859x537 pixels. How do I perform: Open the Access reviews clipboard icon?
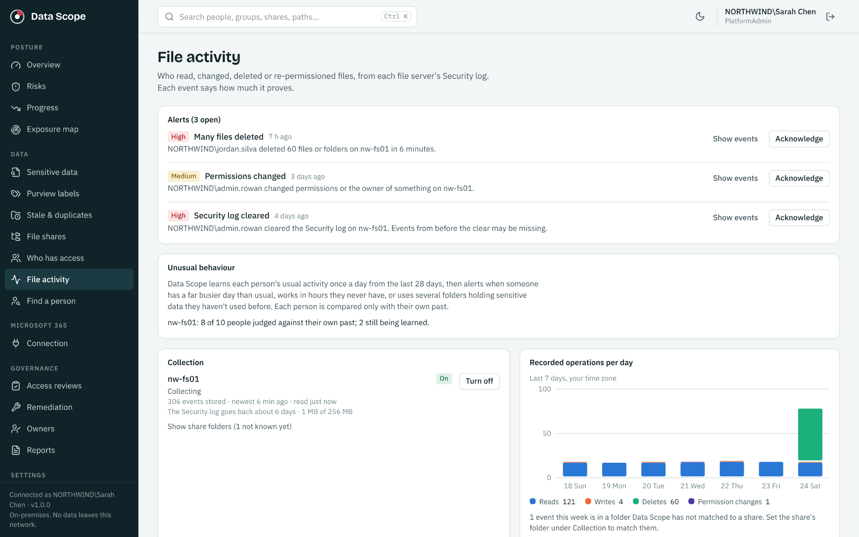pyautogui.click(x=16, y=386)
